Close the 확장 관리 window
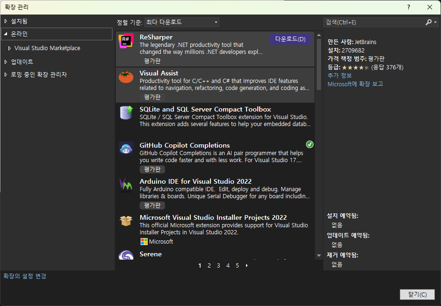 pyautogui.click(x=430, y=7)
